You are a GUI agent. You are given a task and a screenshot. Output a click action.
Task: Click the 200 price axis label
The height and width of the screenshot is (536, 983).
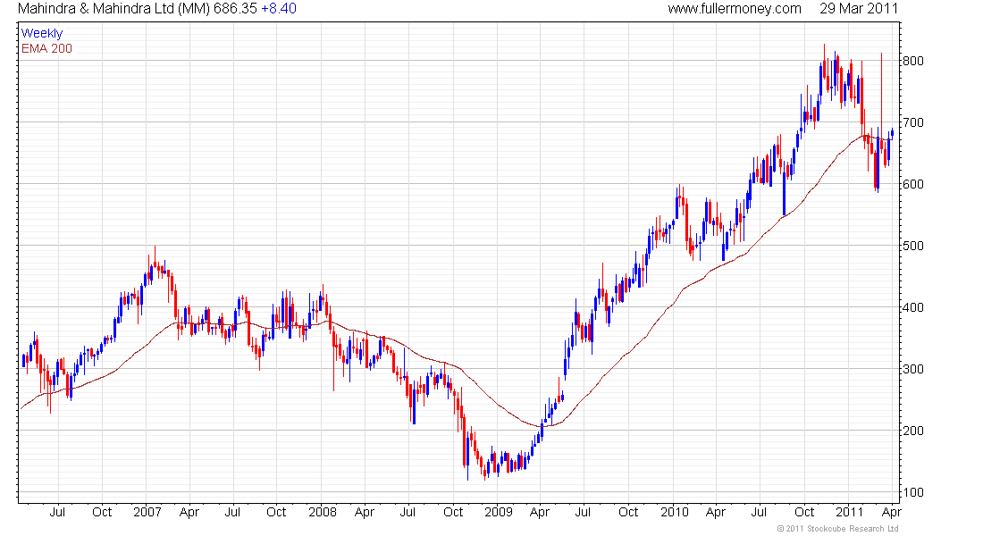912,431
